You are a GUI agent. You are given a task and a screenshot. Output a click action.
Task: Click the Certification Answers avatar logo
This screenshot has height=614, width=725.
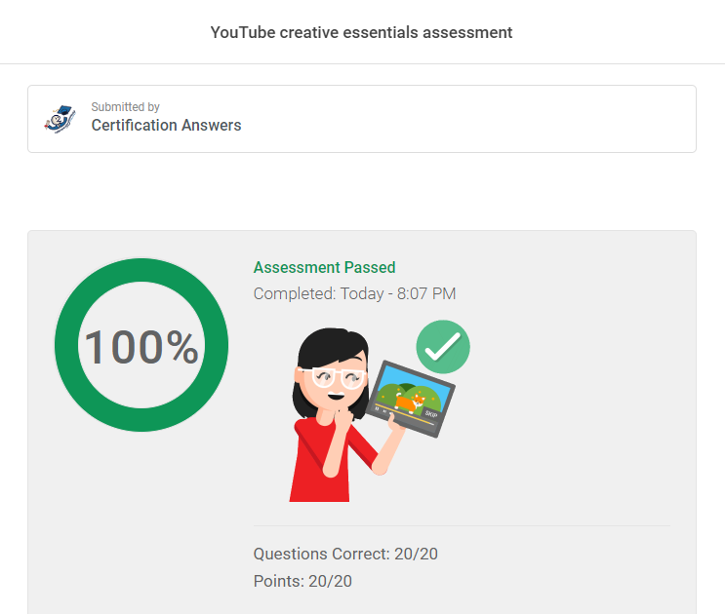click(60, 119)
